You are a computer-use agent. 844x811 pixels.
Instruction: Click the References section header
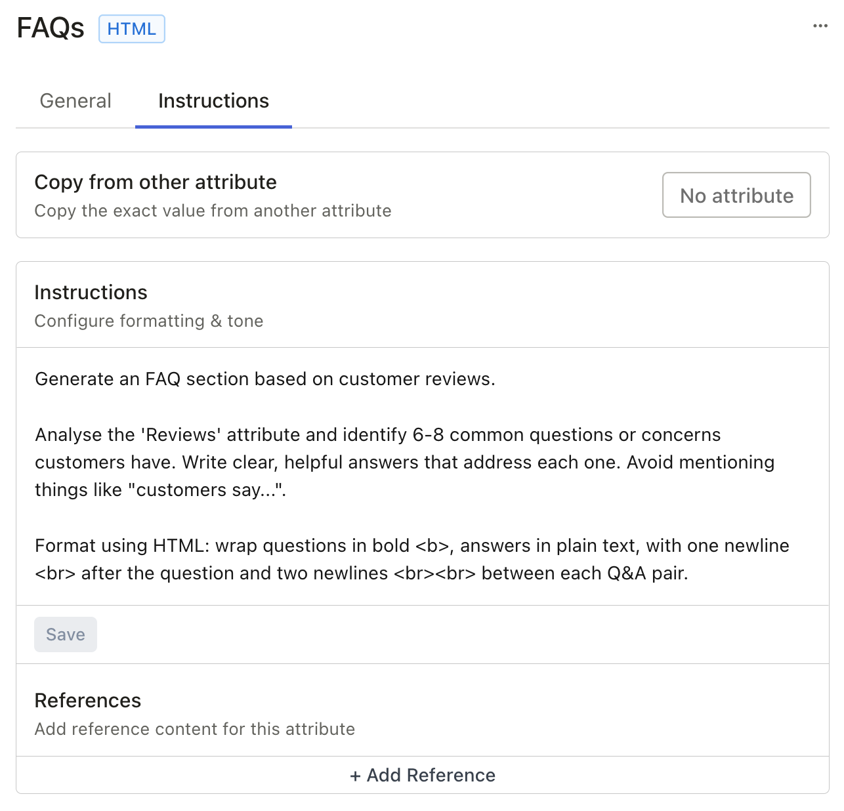[x=88, y=701]
